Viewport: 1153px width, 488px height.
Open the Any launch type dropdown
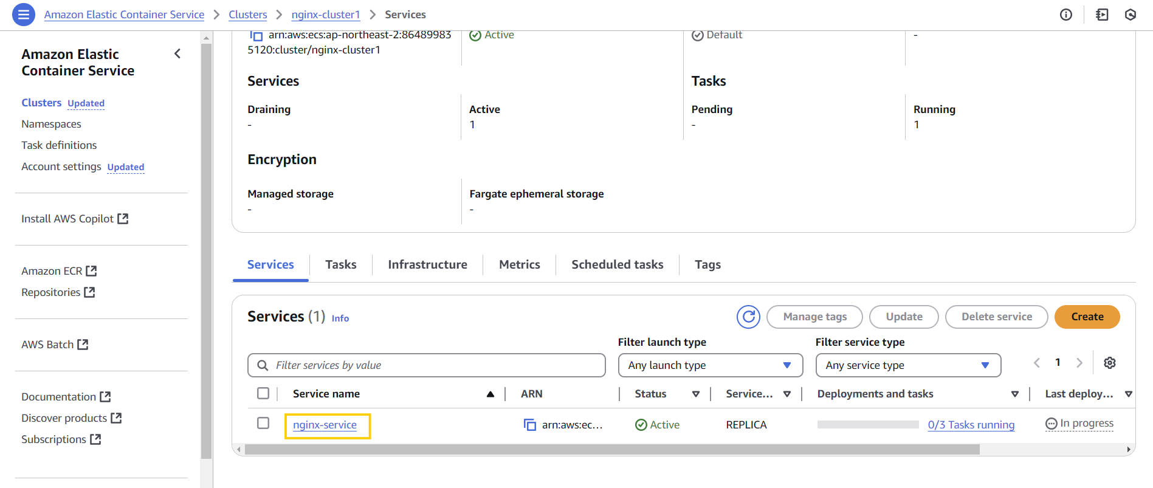click(710, 365)
